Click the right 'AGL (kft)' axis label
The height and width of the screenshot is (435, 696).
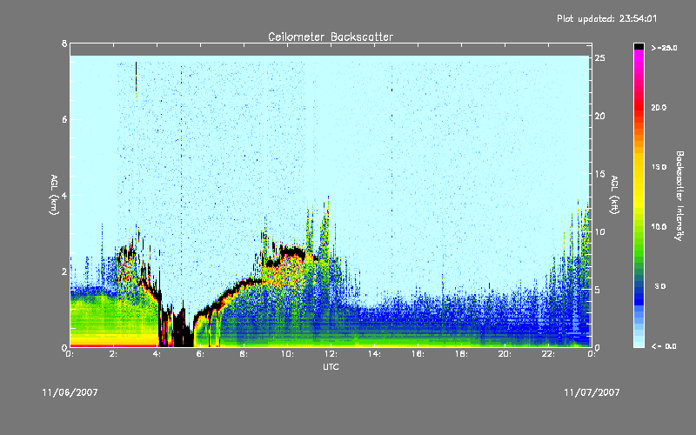[614, 195]
